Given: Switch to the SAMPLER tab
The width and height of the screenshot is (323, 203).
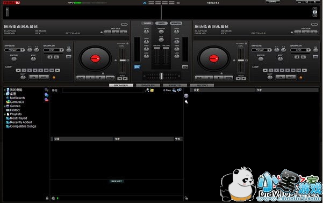Looking at the screenshot, I should pos(148,85).
